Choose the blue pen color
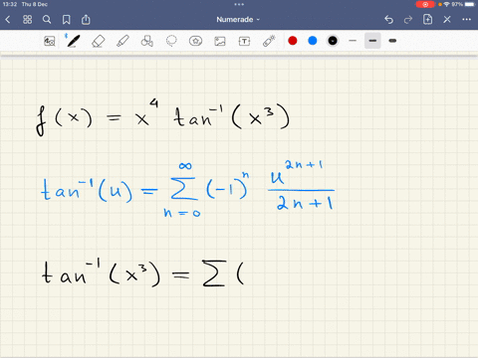Viewport: 478px width, 358px height. click(x=313, y=41)
